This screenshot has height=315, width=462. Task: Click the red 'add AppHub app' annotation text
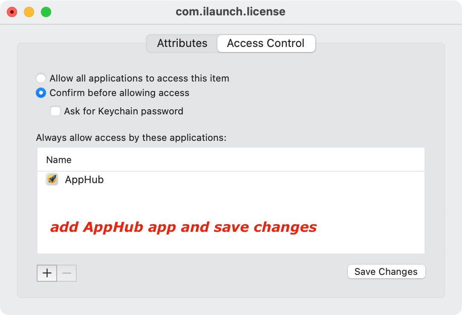tap(183, 227)
